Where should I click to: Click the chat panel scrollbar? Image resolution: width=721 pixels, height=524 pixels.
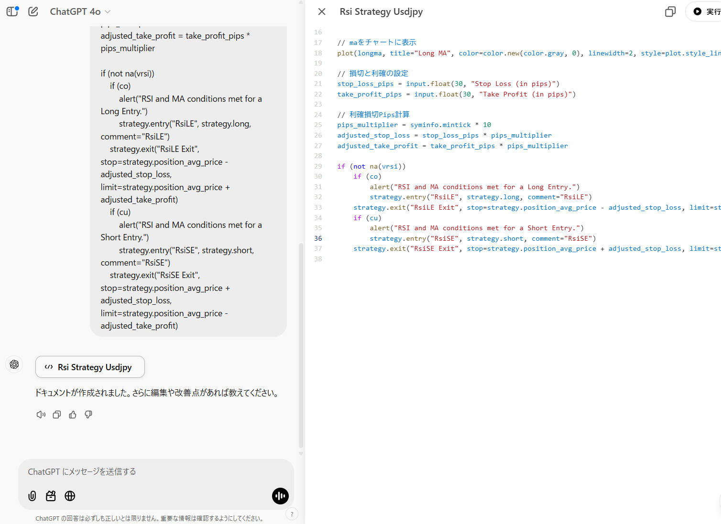[x=301, y=345]
